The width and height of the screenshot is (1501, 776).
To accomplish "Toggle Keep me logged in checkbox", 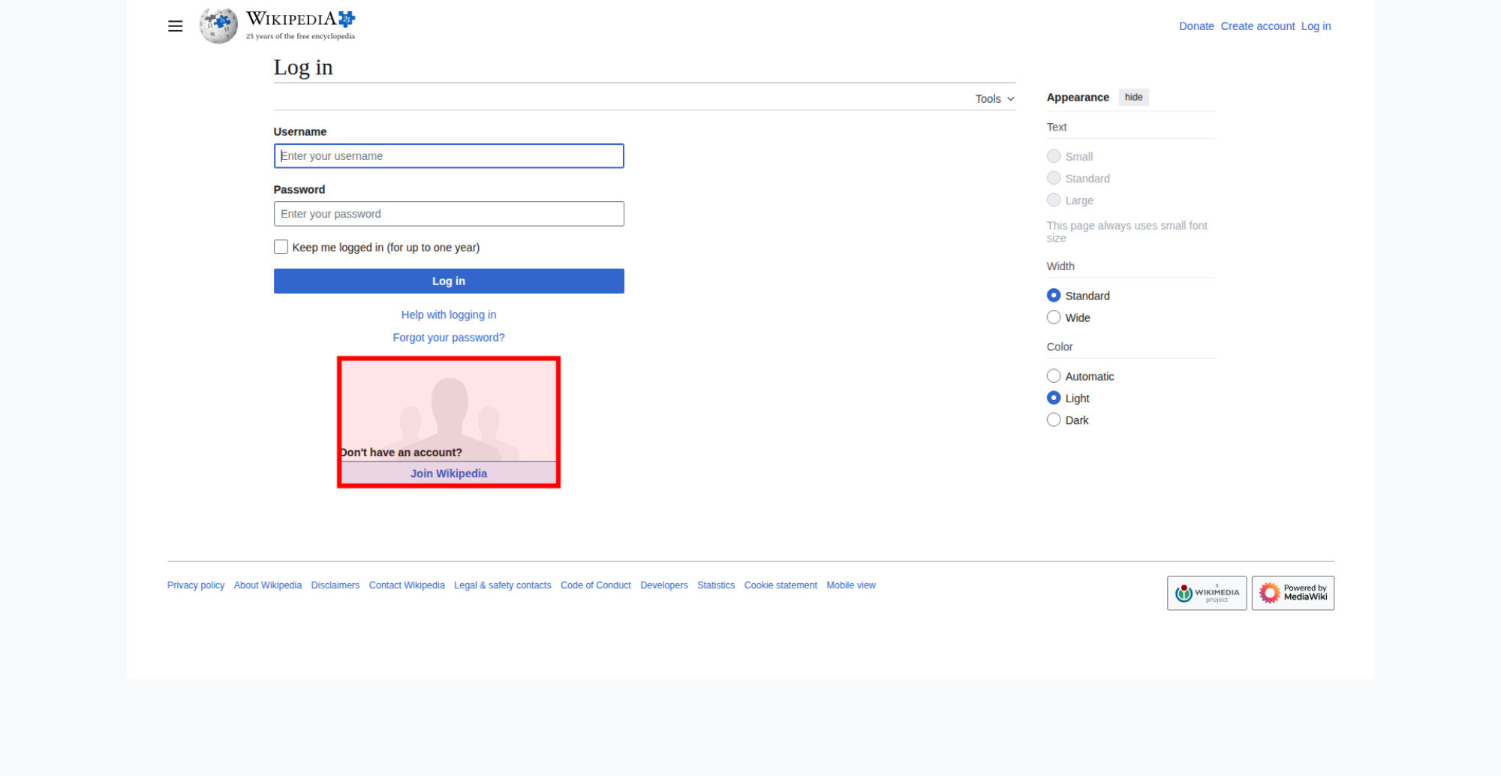I will point(281,247).
